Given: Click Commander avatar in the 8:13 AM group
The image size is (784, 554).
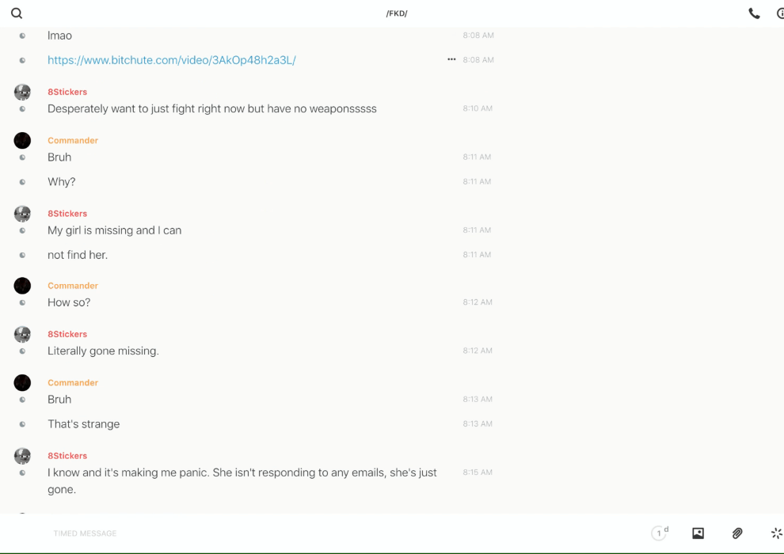Looking at the screenshot, I should (22, 383).
